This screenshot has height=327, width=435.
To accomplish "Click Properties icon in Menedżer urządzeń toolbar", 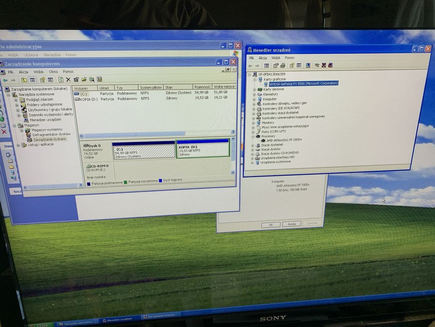I will pos(276,65).
